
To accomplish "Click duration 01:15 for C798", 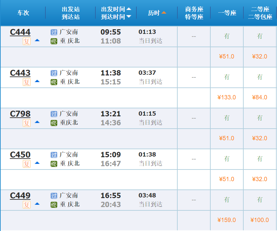I will point(147,113).
